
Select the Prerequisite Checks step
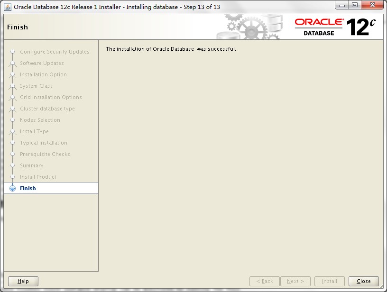45,154
